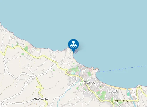Click the teal rectangular area beside the eastern canal
Image resolution: width=147 pixels, height=107 pixels.
click(x=128, y=94)
